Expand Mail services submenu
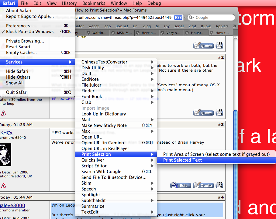 point(116,120)
